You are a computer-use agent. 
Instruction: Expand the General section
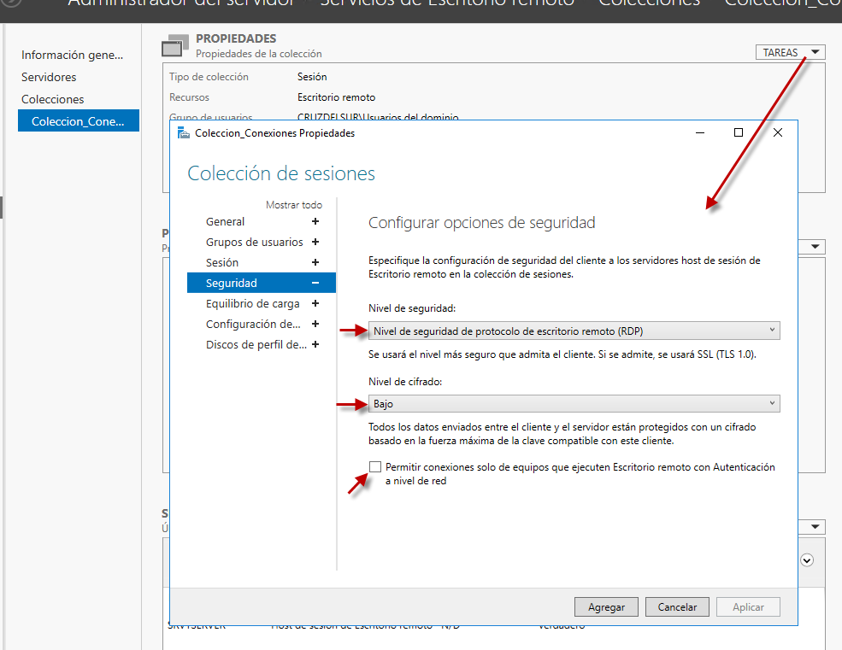315,221
